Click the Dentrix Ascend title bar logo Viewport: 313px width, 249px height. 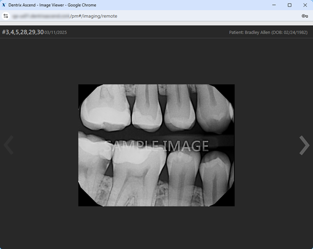(x=4, y=5)
